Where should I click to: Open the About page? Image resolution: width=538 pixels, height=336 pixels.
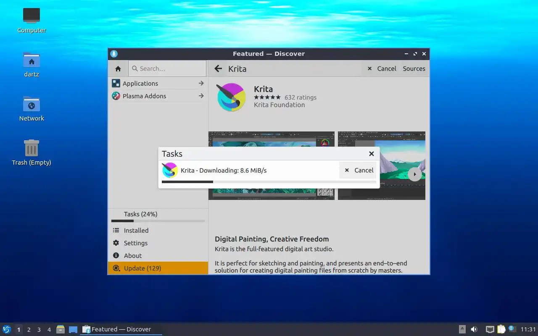click(x=158, y=255)
